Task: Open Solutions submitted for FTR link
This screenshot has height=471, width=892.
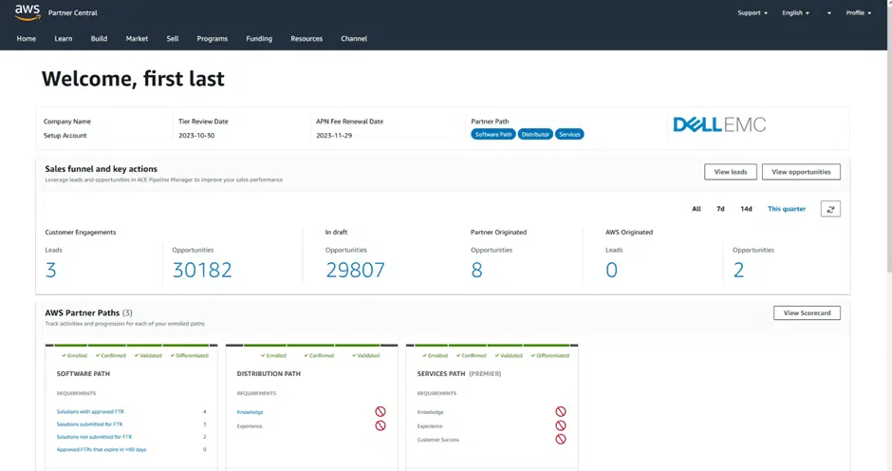Action: coord(89,424)
